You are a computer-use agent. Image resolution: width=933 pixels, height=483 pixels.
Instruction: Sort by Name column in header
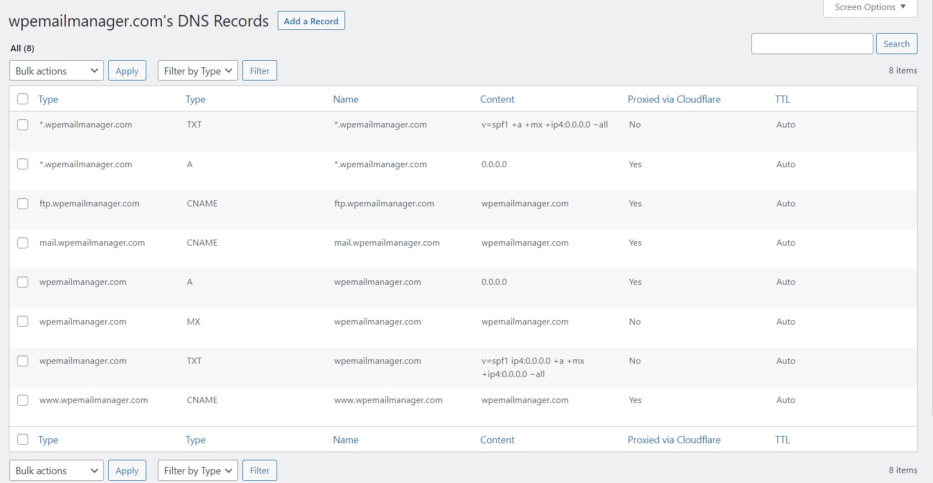pos(346,99)
